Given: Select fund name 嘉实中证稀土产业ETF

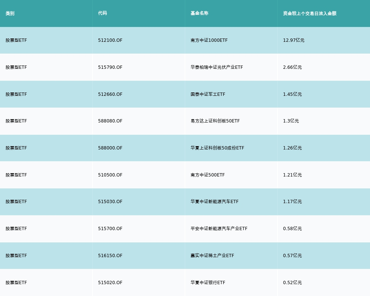Looking at the screenshot, I should [212, 256].
